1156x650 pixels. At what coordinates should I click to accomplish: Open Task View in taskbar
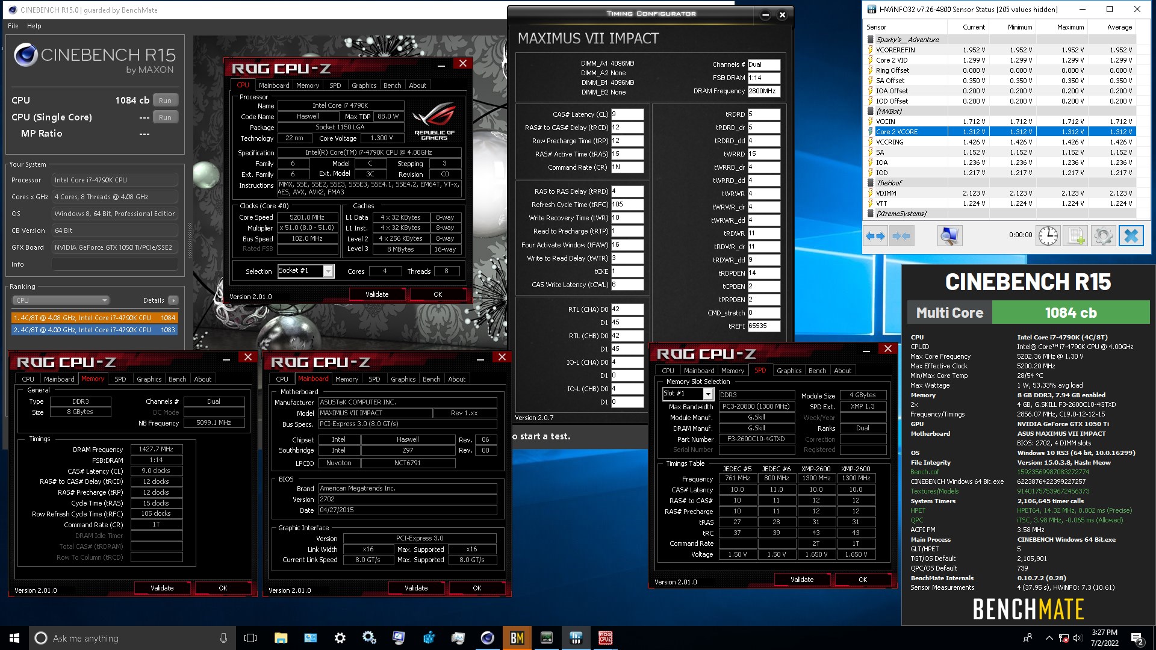[250, 638]
